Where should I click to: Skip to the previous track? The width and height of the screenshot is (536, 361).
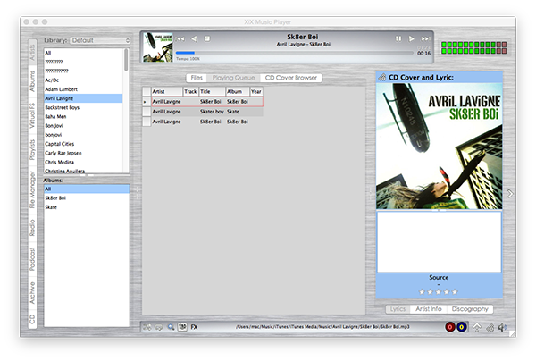tap(180, 39)
